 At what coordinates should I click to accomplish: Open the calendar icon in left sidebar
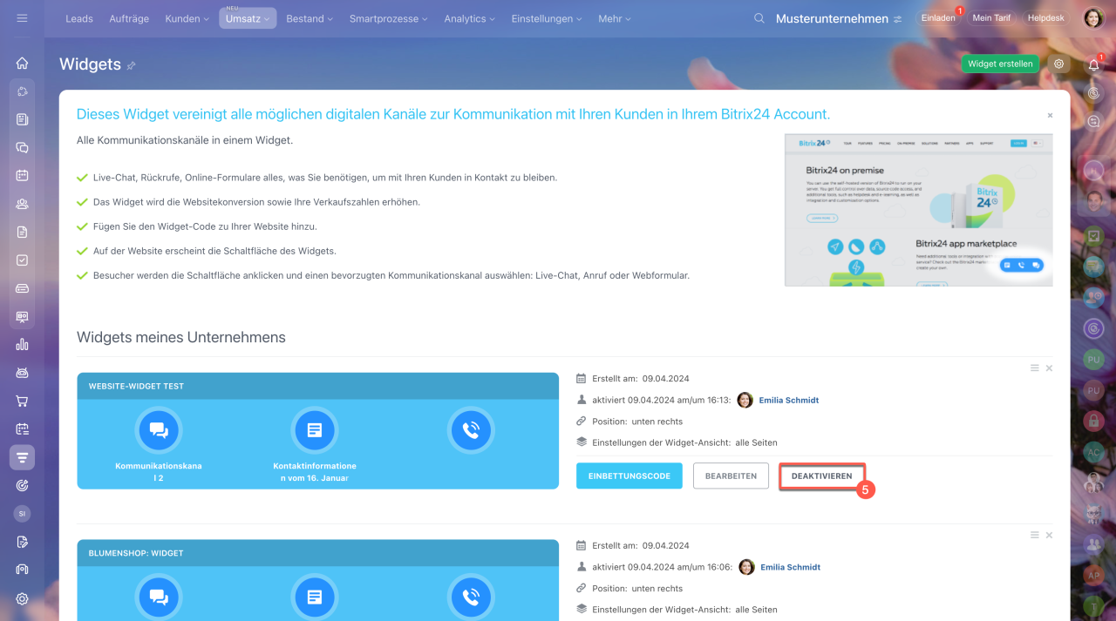pos(22,175)
